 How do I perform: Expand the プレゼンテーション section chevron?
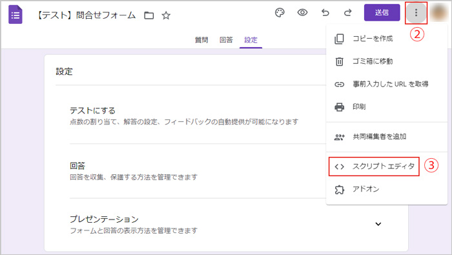[378, 224]
